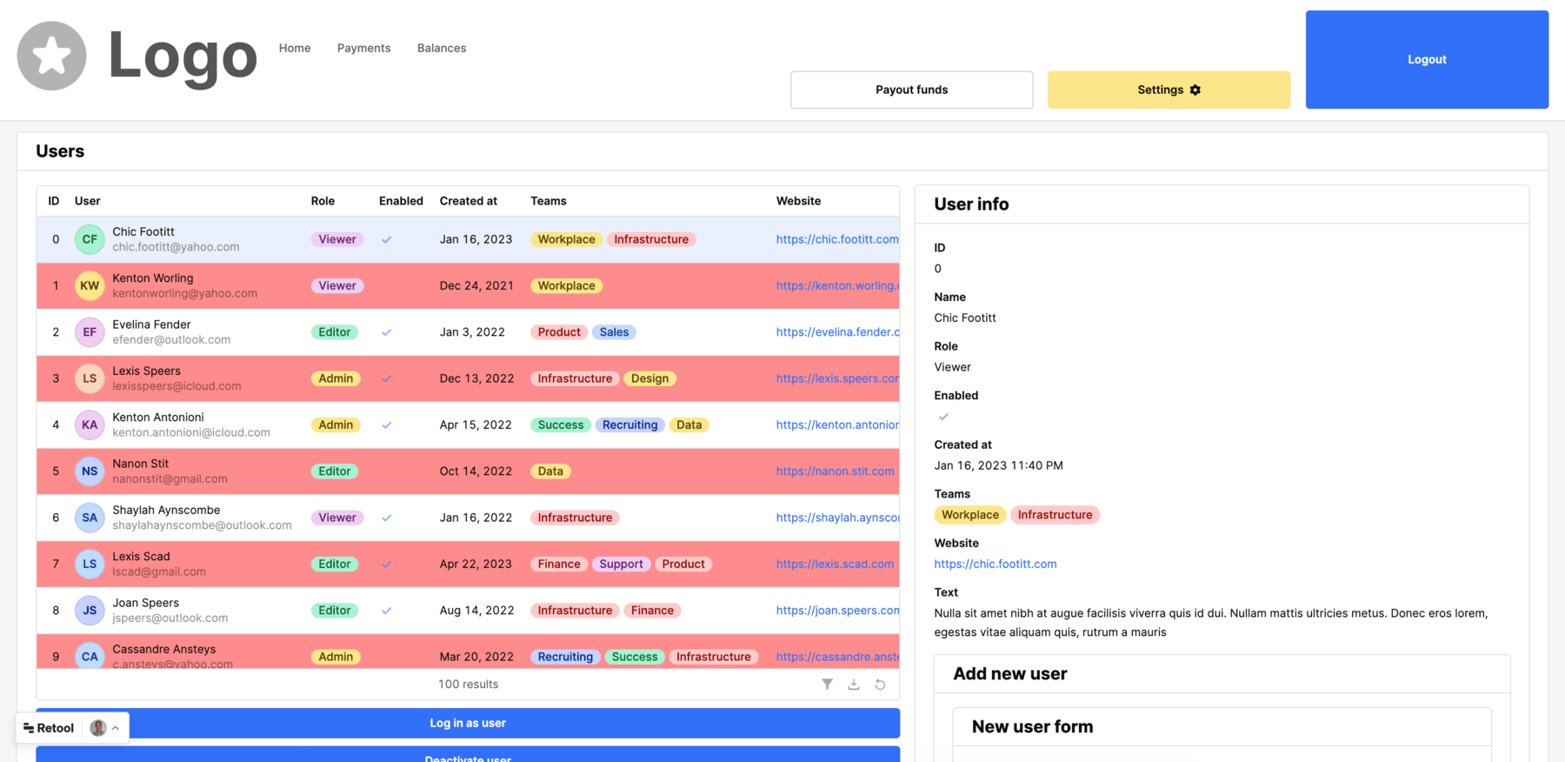
Task: Open chic.footitt.com link in User info
Action: click(x=996, y=564)
